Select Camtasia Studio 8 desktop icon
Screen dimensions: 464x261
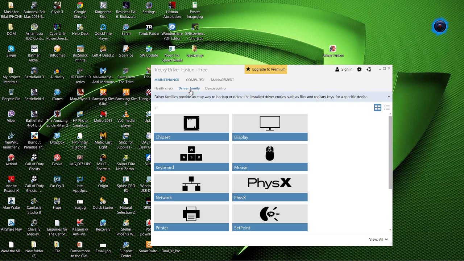(x=34, y=206)
